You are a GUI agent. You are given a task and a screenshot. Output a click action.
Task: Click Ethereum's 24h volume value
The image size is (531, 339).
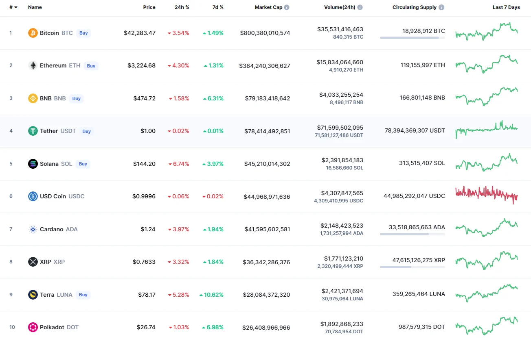(340, 62)
